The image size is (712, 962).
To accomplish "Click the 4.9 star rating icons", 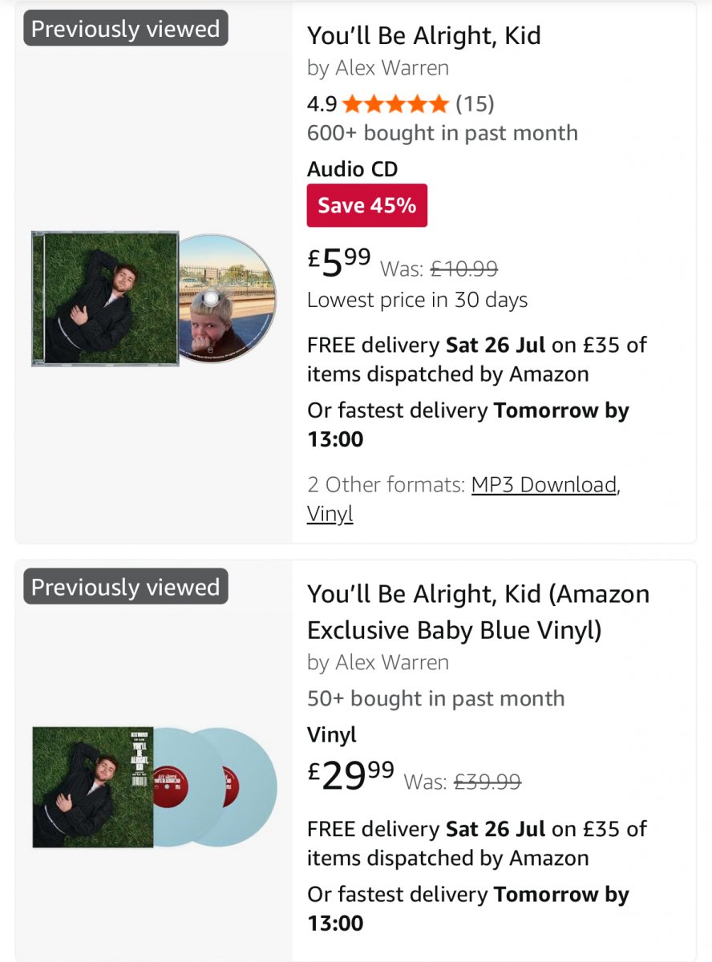I will (395, 103).
